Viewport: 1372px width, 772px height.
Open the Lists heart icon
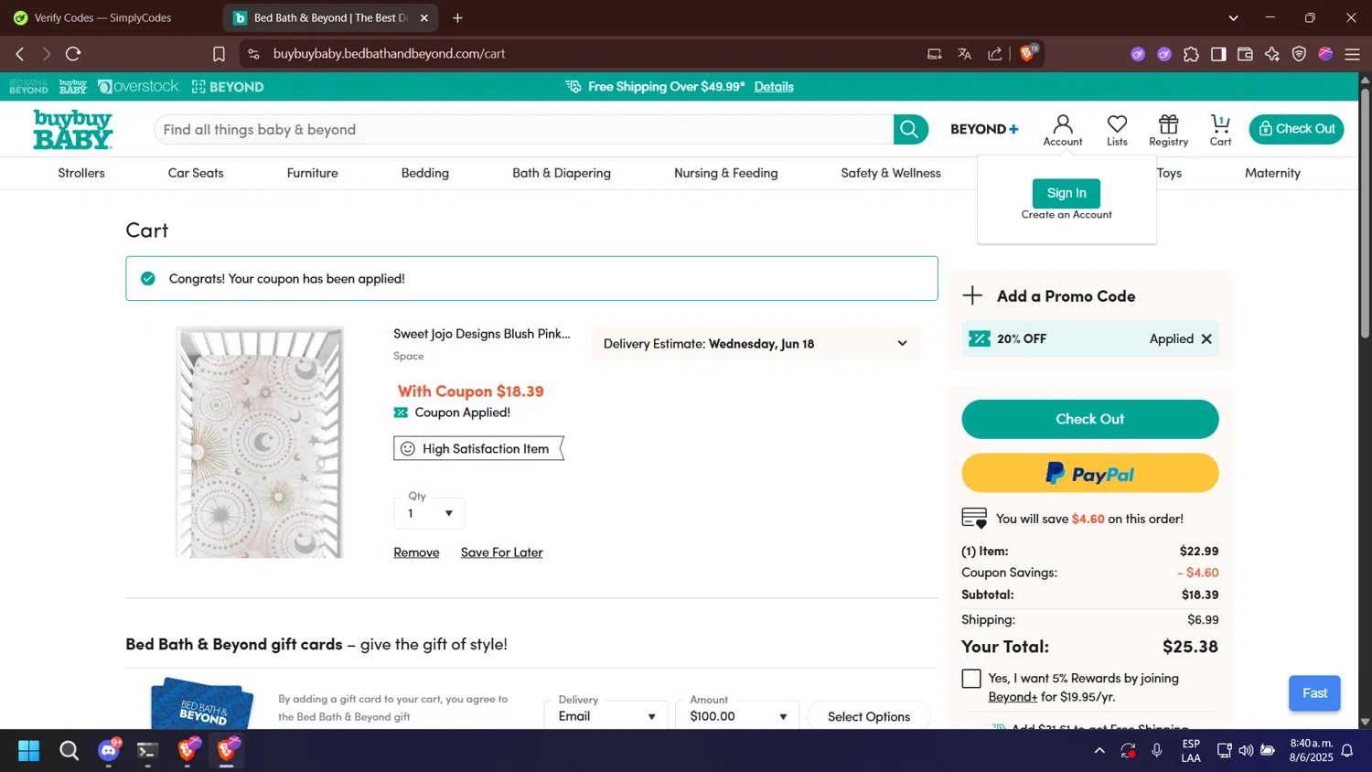tap(1117, 130)
